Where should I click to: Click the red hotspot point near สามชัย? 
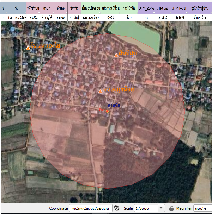point(107,111)
